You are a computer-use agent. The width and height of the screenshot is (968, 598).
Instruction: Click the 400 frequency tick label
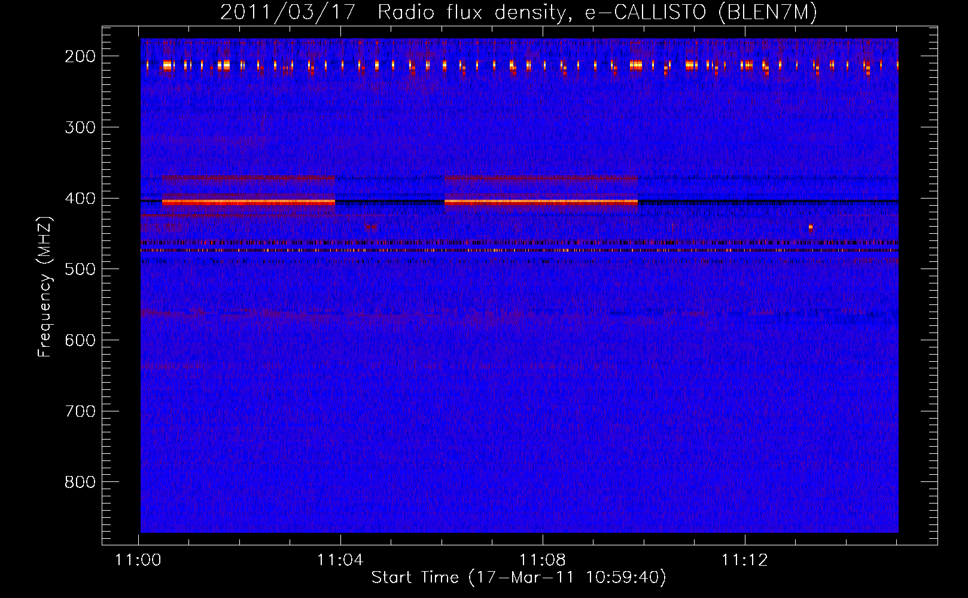pyautogui.click(x=80, y=199)
